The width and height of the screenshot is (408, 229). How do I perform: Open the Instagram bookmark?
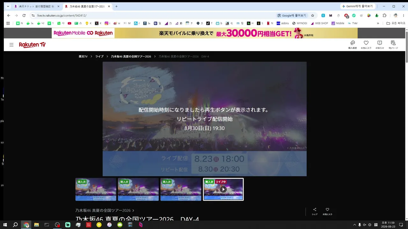point(108,23)
